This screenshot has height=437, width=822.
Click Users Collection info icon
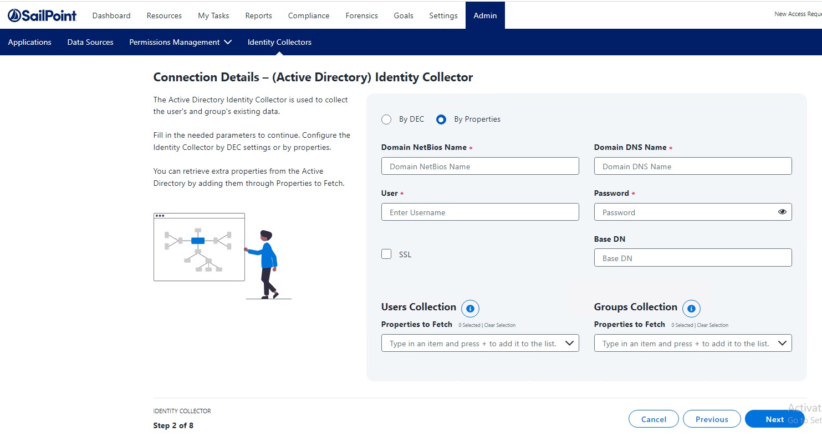[470, 309]
